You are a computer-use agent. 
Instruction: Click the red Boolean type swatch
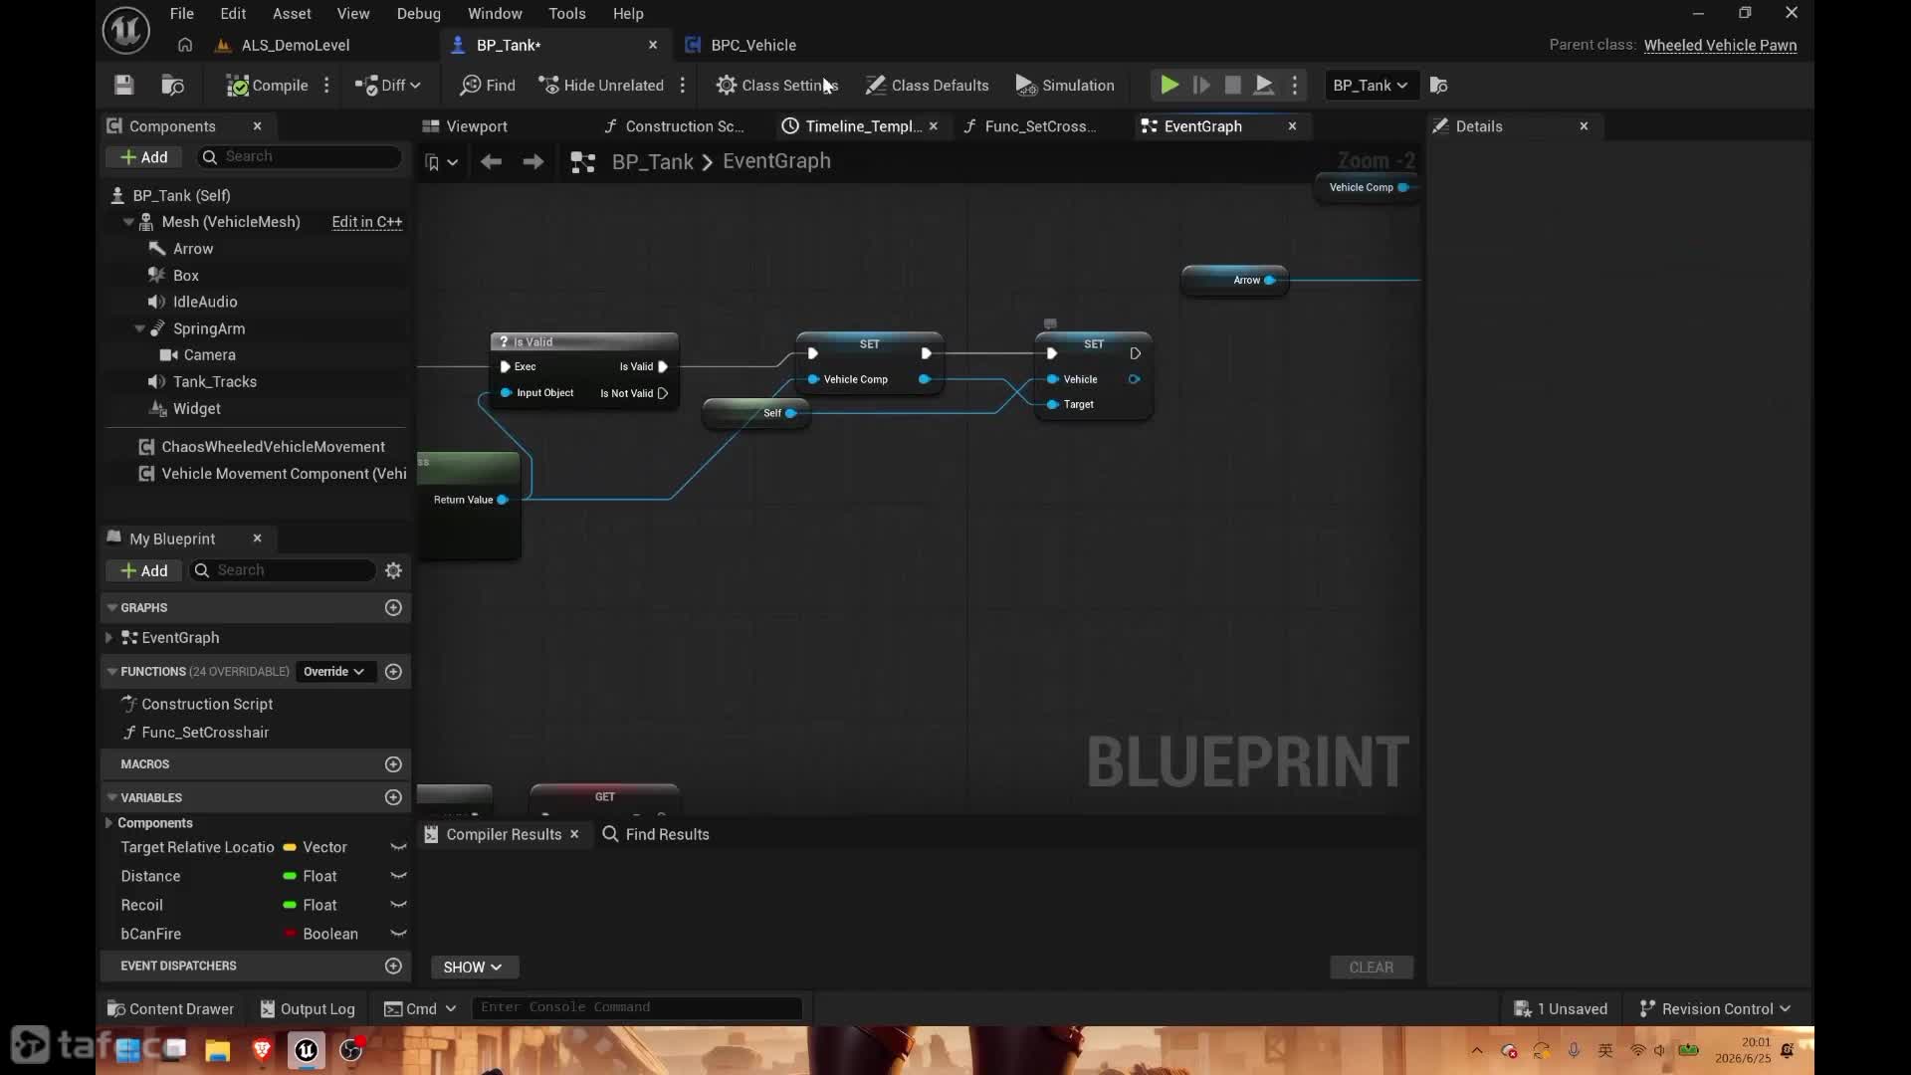coord(290,934)
